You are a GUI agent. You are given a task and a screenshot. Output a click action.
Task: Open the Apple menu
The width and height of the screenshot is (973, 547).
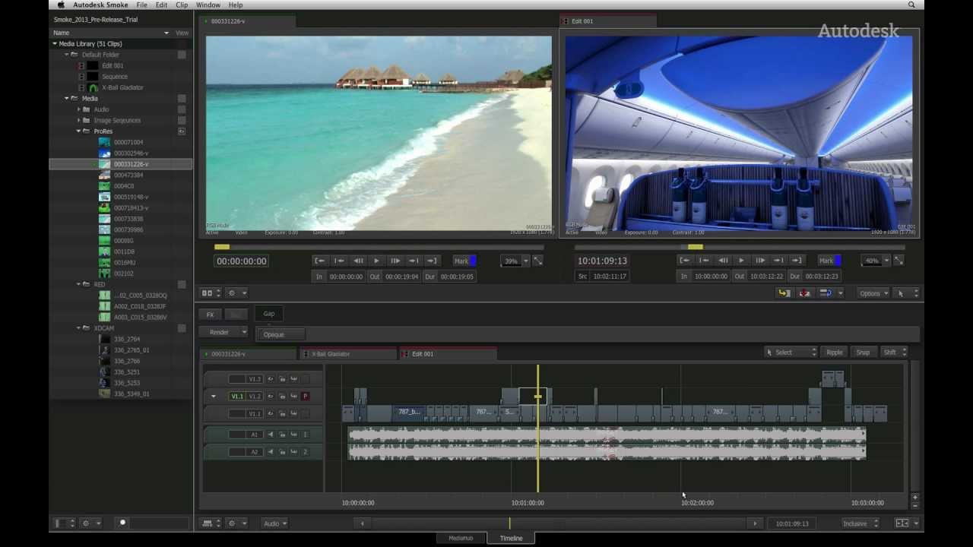coord(61,5)
